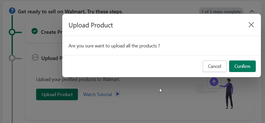Collapse the Walmart steps section chevron
Image resolution: width=265 pixels, height=123 pixels.
pos(252,12)
